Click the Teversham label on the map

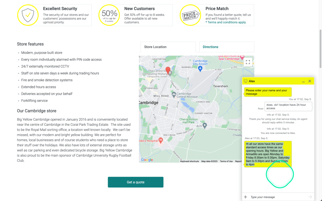pyautogui.click(x=221, y=86)
